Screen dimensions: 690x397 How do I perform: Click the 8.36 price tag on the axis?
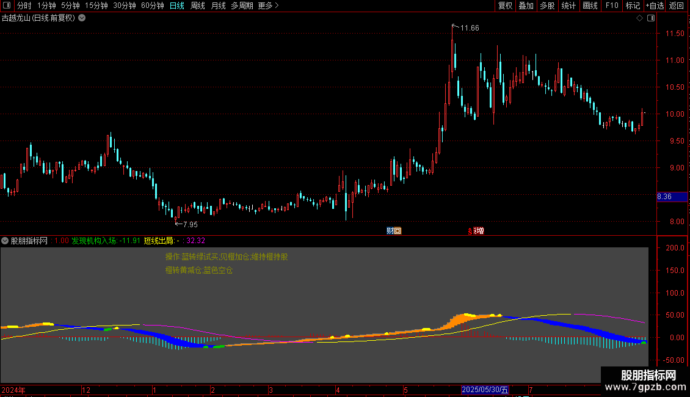pyautogui.click(x=672, y=197)
